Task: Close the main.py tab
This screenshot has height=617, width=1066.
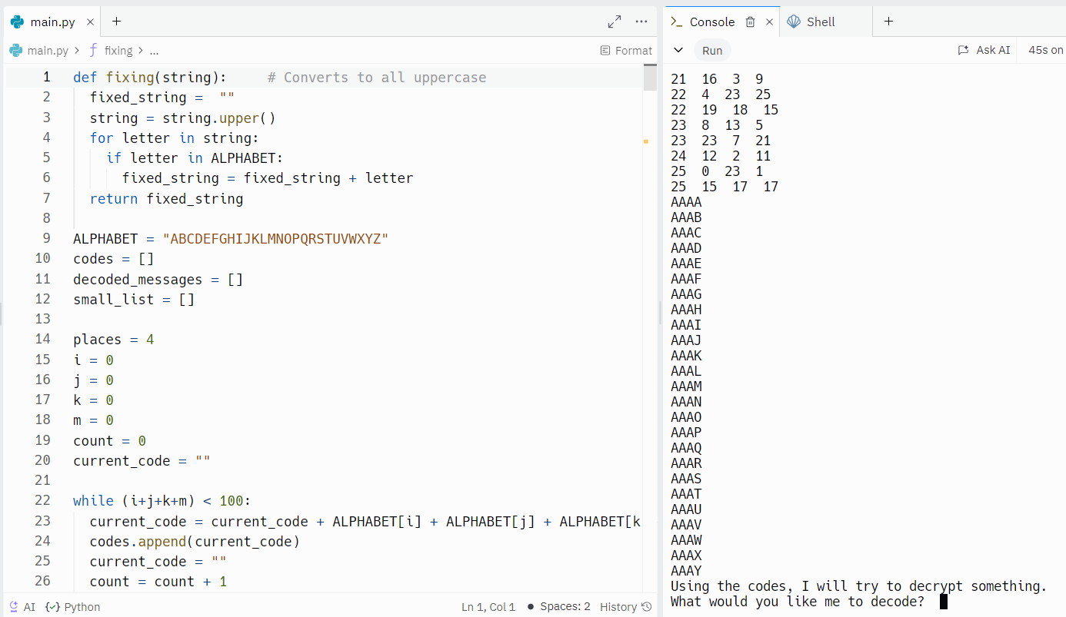Action: pyautogui.click(x=90, y=22)
